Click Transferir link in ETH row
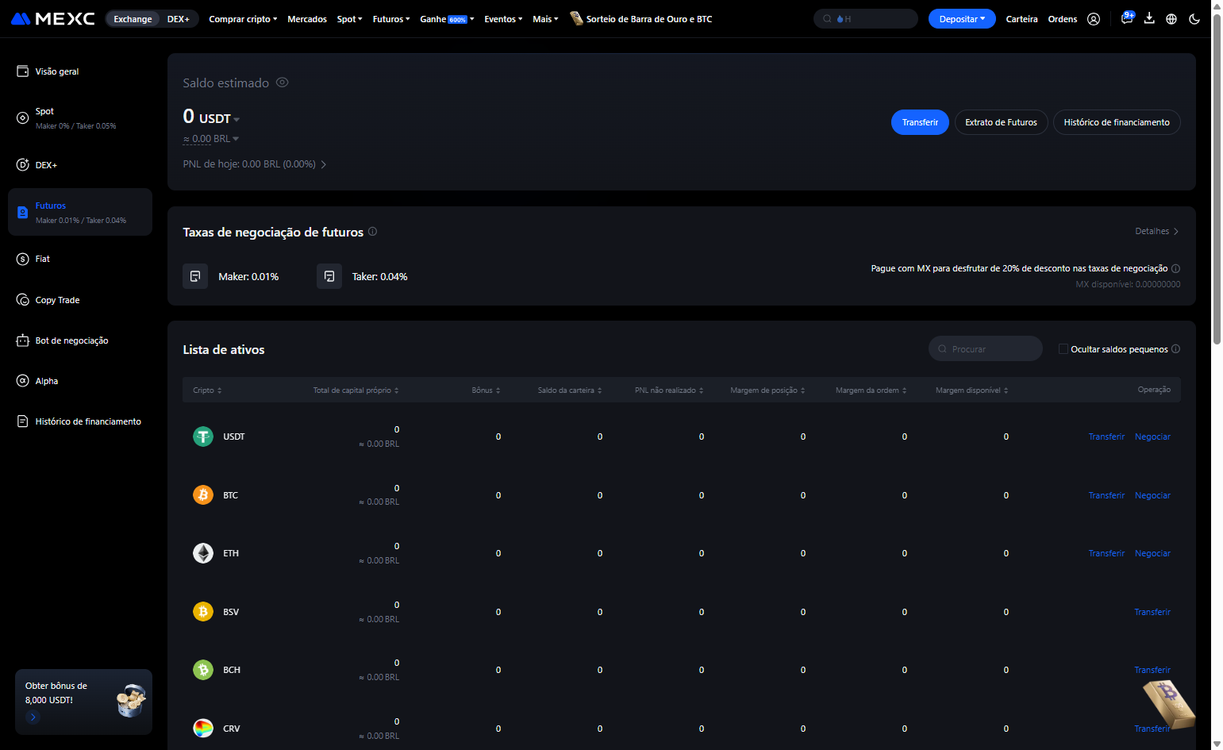Image resolution: width=1223 pixels, height=750 pixels. [x=1106, y=553]
